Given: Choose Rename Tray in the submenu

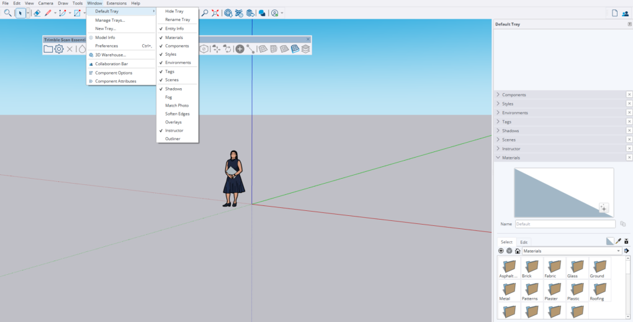Looking at the screenshot, I should pyautogui.click(x=177, y=20).
